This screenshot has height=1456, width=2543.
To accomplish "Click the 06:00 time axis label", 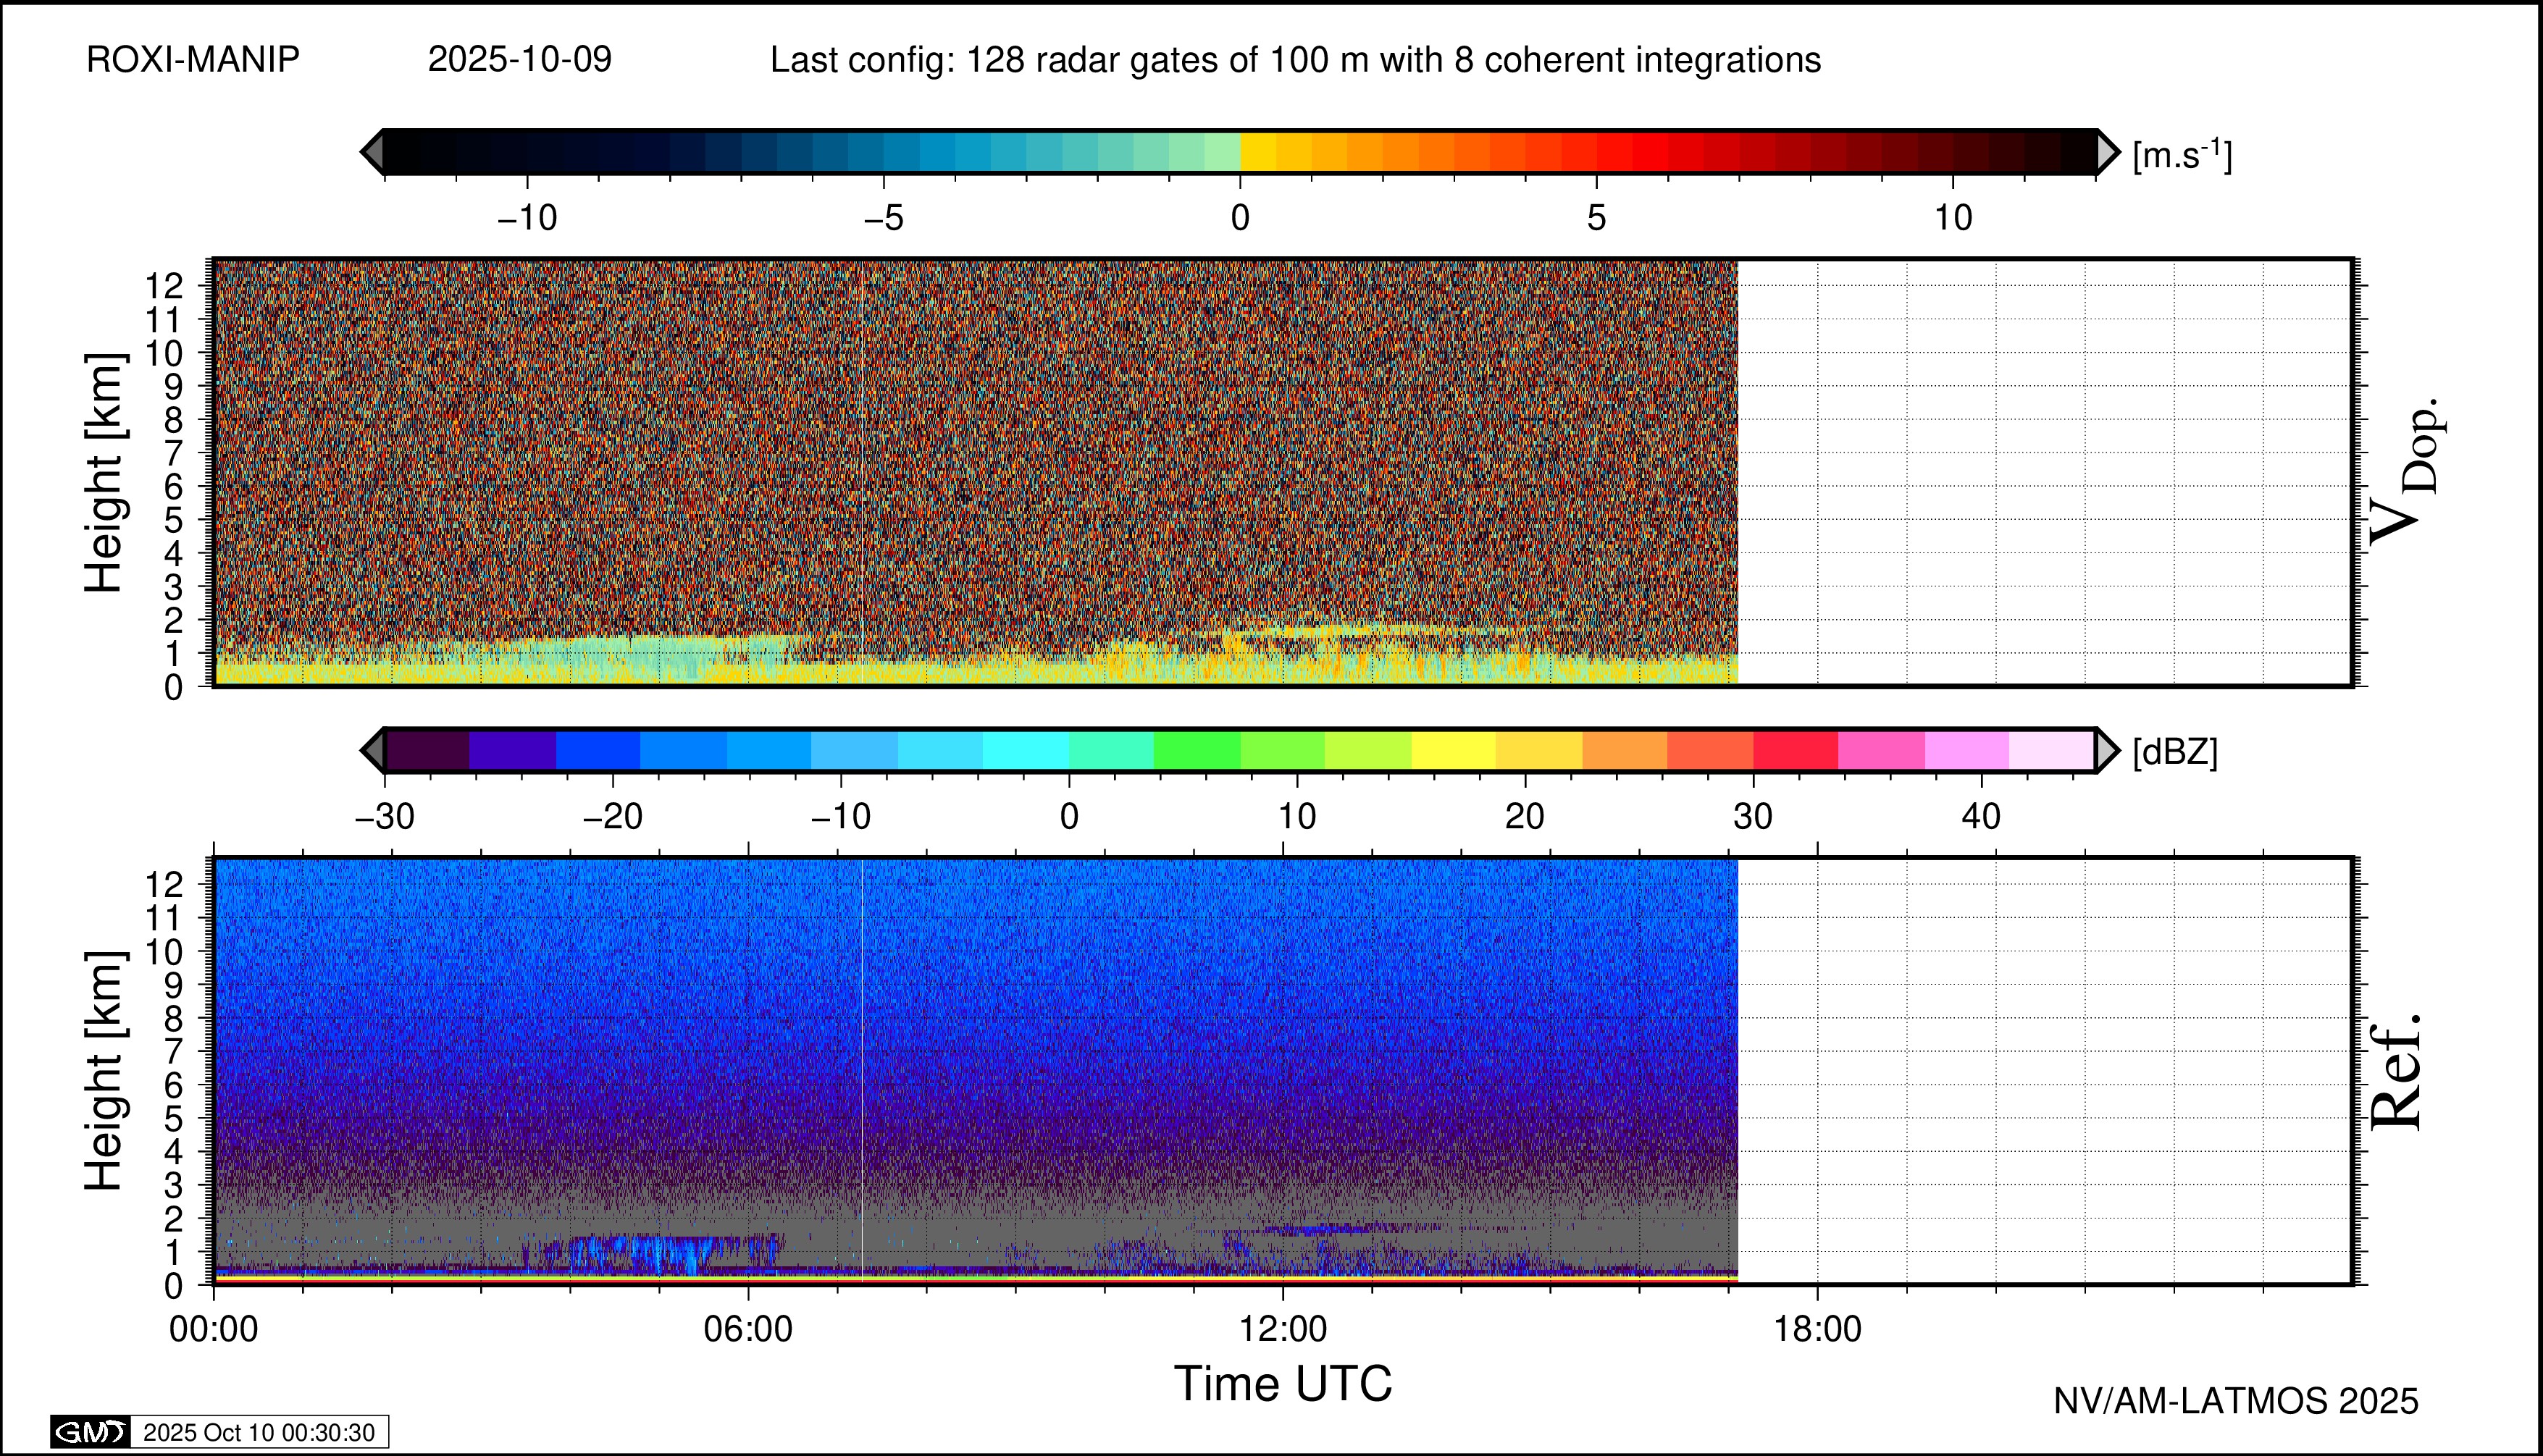I will tap(748, 1329).
